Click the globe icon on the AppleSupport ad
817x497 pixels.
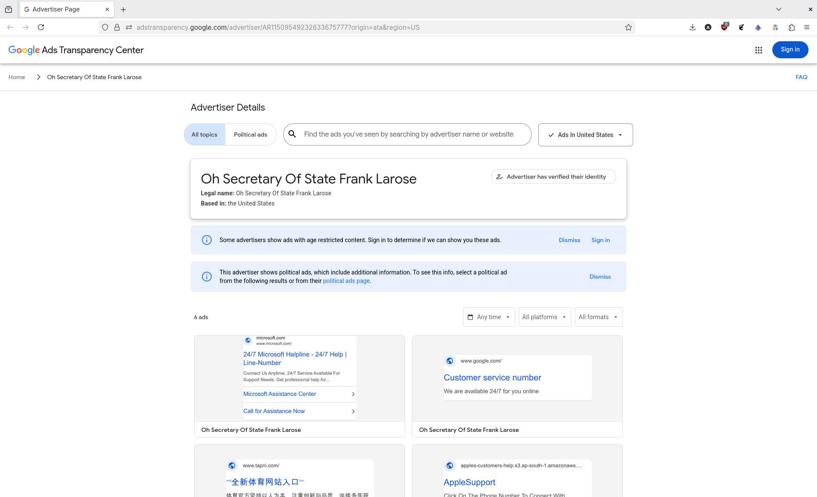(x=450, y=466)
